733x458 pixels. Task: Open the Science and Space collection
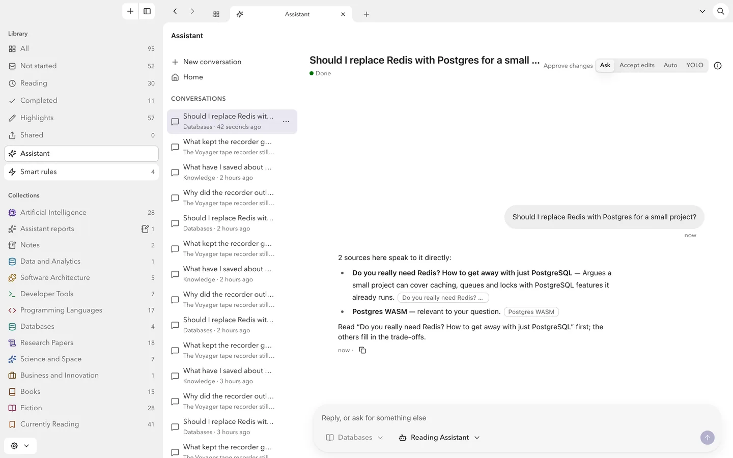81,359
